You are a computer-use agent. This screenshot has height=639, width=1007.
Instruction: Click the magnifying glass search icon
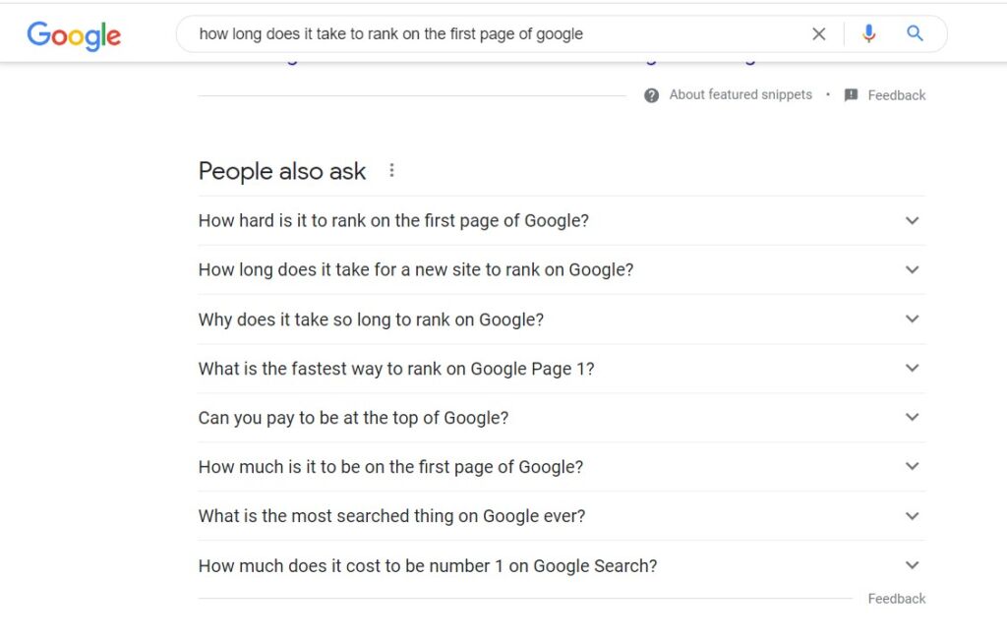[x=915, y=32]
